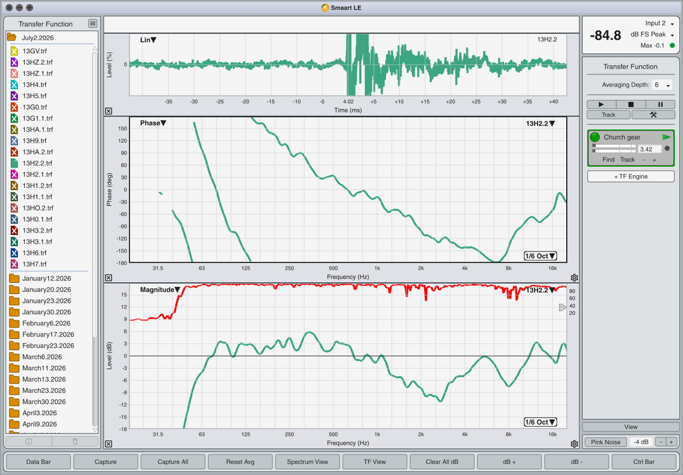Open Phase plot settings gear icon
683x475 pixels.
tap(574, 278)
